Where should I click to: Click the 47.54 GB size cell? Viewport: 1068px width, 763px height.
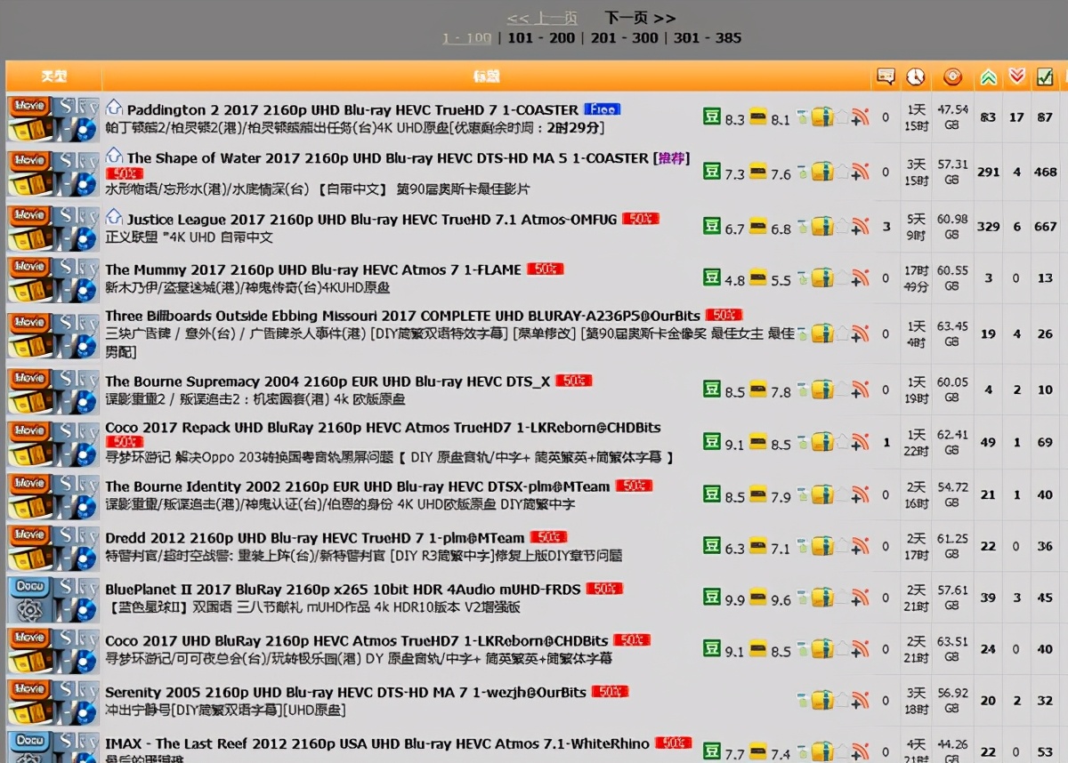952,117
